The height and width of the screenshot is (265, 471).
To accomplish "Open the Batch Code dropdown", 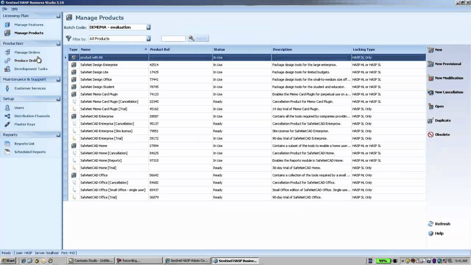I will (148, 27).
